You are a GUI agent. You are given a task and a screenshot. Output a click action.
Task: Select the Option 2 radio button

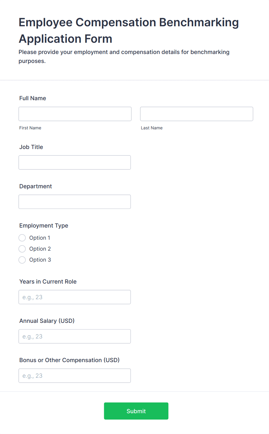[x=22, y=249]
